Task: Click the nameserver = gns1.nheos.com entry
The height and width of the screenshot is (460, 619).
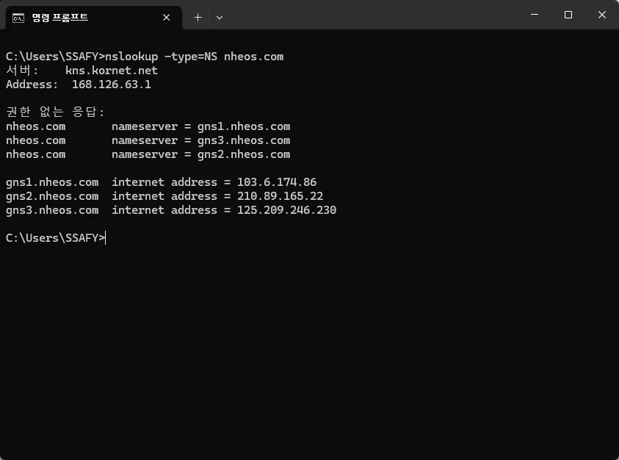Action: point(201,126)
